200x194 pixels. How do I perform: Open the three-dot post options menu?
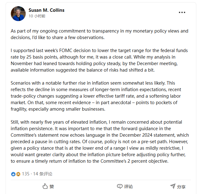click(182, 12)
